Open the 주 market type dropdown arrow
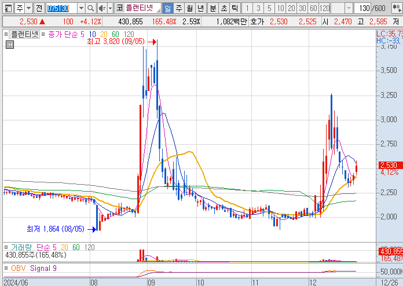Viewport: 403px width, 286px height. click(29, 8)
